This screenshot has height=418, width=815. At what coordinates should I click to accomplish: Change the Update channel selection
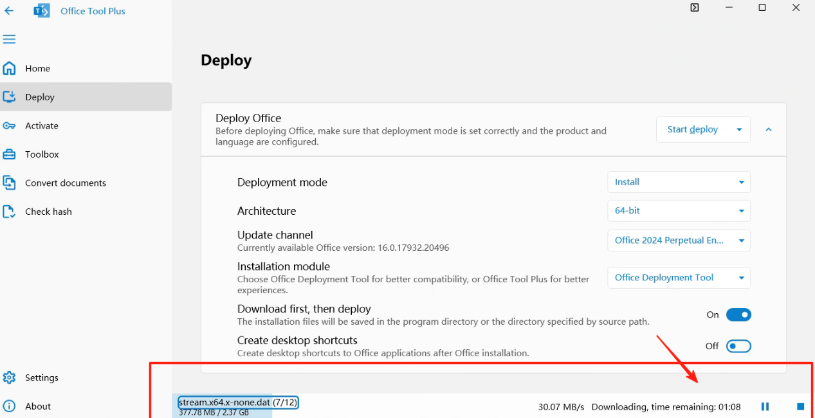point(679,241)
